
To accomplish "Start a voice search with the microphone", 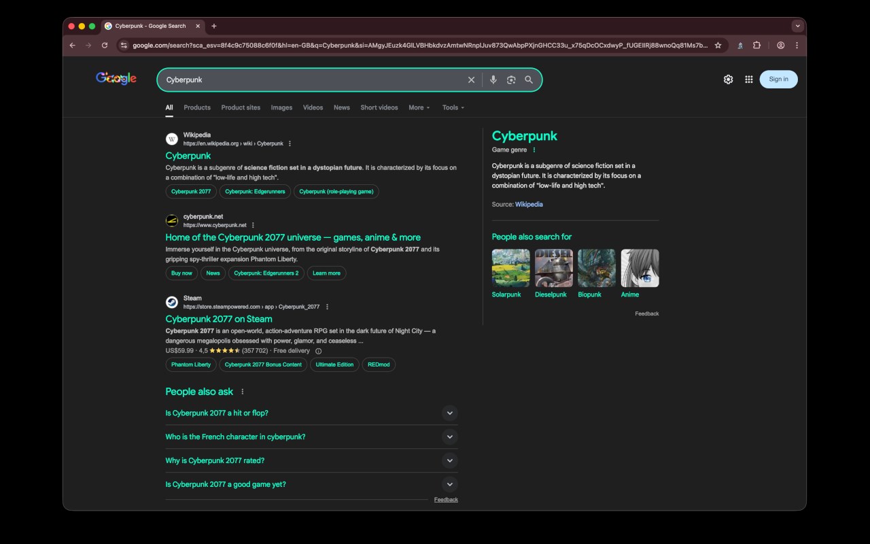I will pos(493,80).
